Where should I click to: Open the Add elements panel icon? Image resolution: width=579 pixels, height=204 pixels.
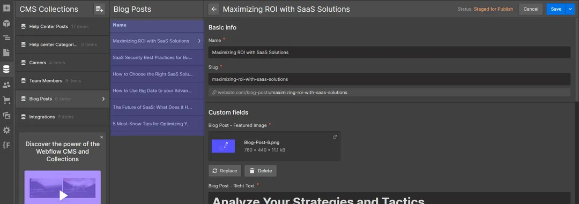point(6,7)
